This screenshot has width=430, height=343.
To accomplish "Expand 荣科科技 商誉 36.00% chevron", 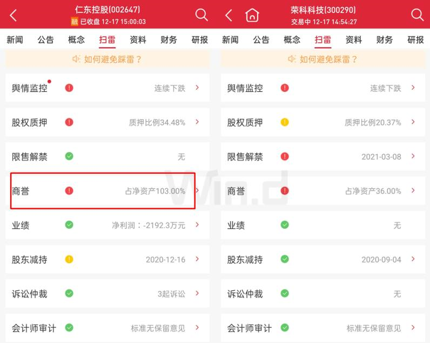I will (413, 190).
